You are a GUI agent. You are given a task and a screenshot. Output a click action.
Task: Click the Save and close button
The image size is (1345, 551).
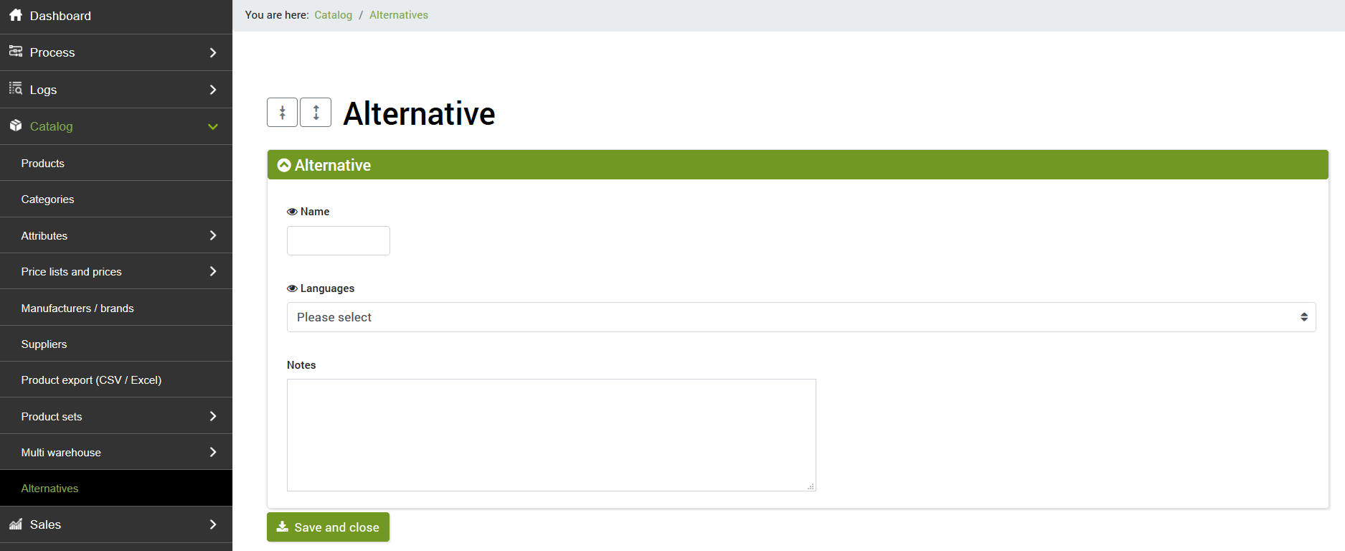[x=328, y=527]
